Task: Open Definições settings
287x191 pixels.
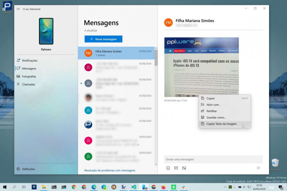Action: [x=28, y=169]
